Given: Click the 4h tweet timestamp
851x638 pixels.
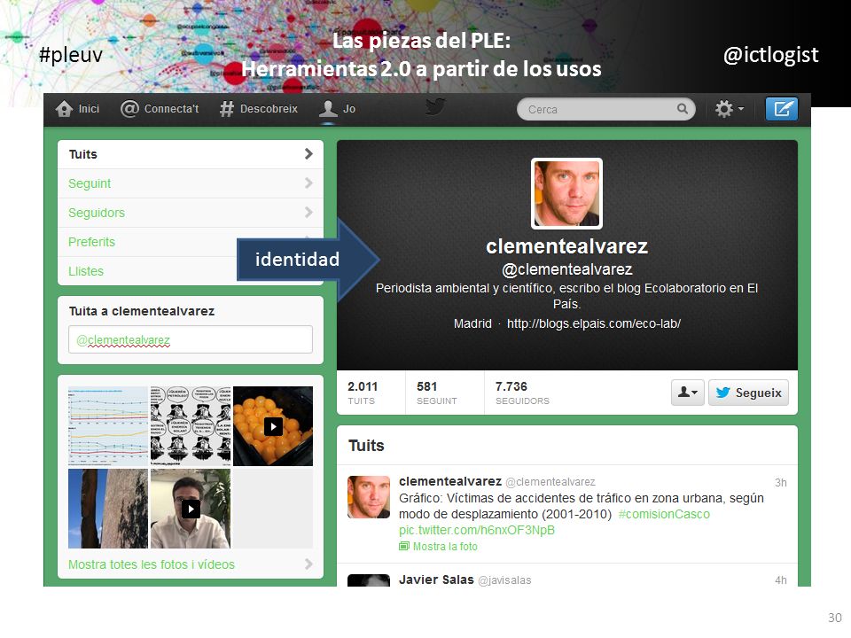Looking at the screenshot, I should pos(780,580).
